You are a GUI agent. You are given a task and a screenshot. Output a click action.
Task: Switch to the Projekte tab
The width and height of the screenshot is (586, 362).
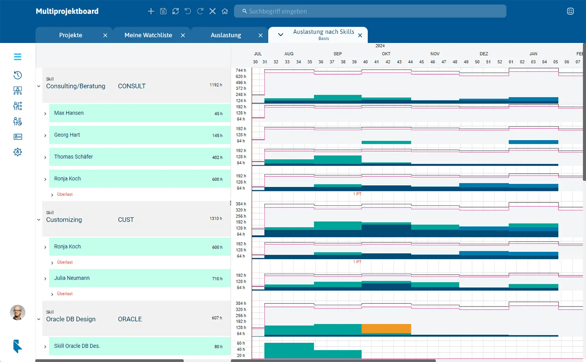[71, 35]
